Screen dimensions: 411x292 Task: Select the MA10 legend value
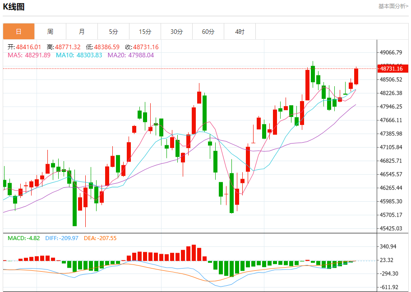click(x=79, y=55)
